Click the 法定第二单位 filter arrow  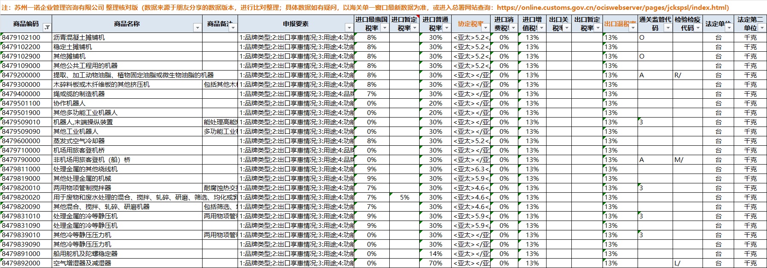point(762,28)
